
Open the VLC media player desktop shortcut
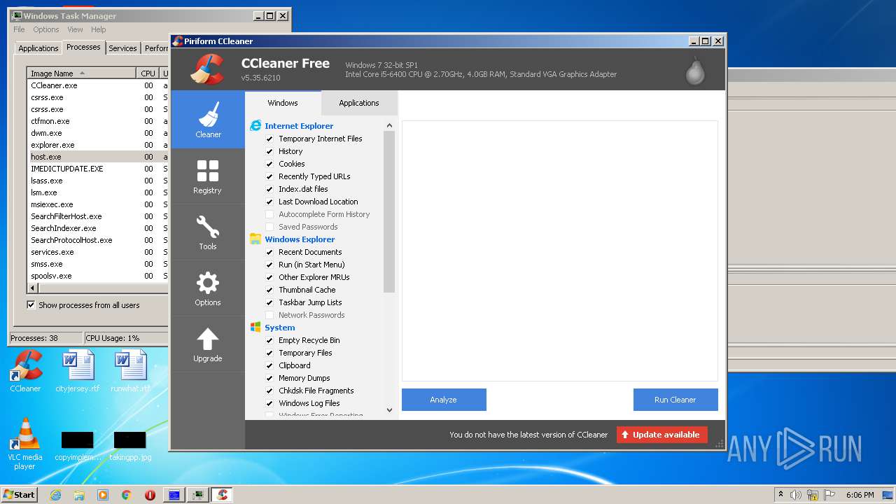(x=25, y=444)
